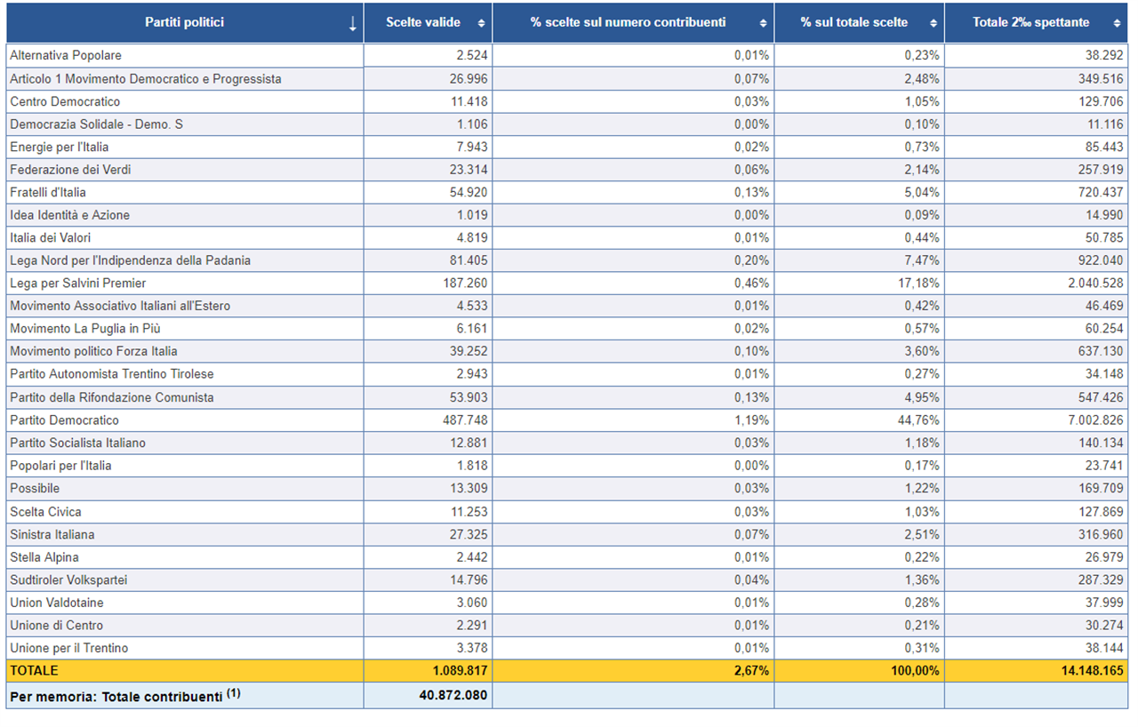
Task: Sort by the Partiti politici header label
Action: tap(185, 23)
